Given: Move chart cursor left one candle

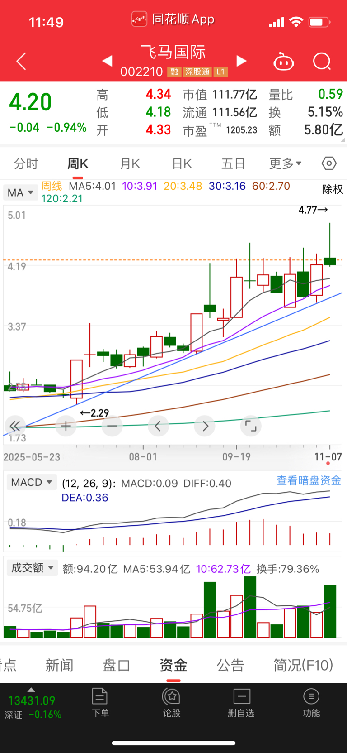Looking at the screenshot, I should point(158,426).
